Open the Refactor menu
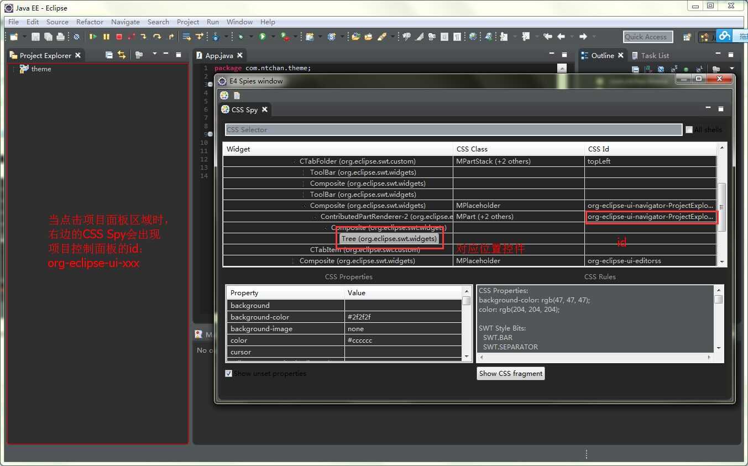Screen dimensions: 748x466 [x=90, y=22]
